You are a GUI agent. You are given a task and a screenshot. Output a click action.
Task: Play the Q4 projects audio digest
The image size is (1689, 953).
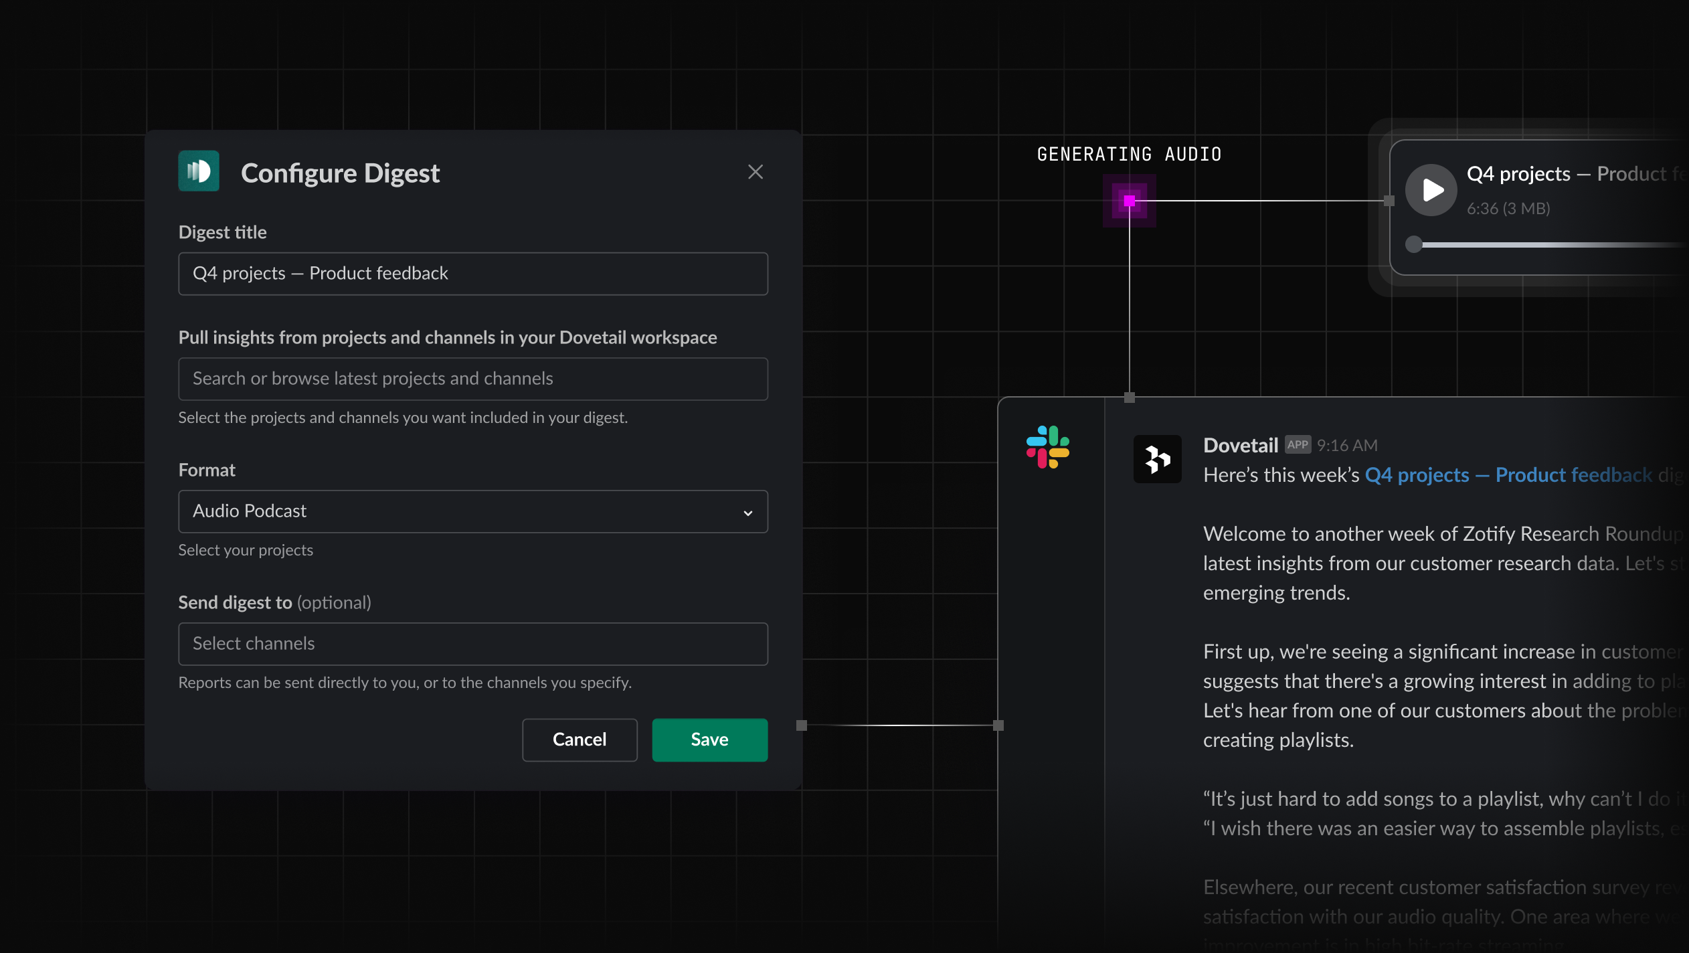click(x=1431, y=190)
